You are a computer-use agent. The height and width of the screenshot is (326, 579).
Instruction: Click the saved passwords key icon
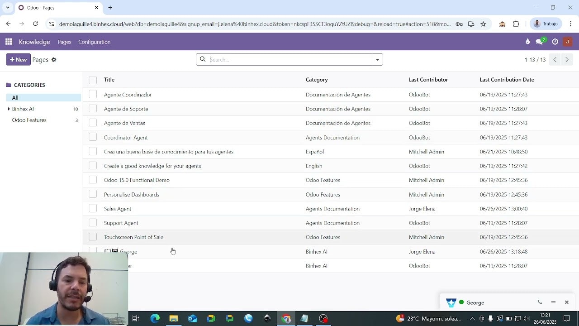pyautogui.click(x=459, y=24)
